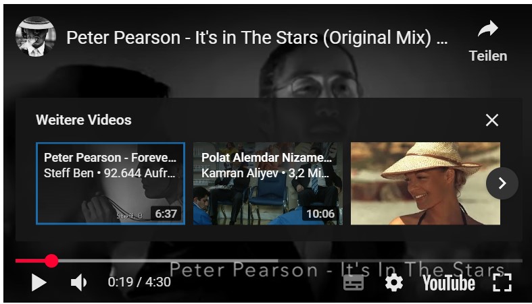Screen dimensions: 532x304
Task: Select the woman with straw hat thumbnail
Action: 425,183
